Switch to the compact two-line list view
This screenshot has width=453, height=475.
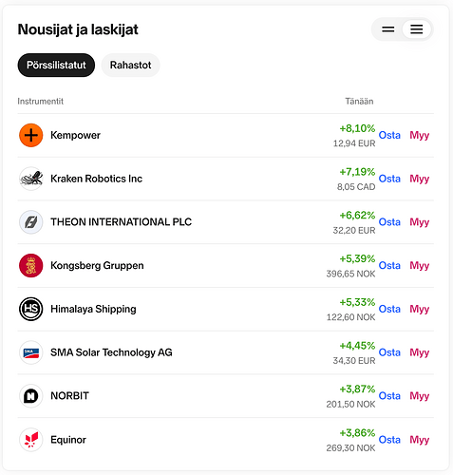coord(388,29)
